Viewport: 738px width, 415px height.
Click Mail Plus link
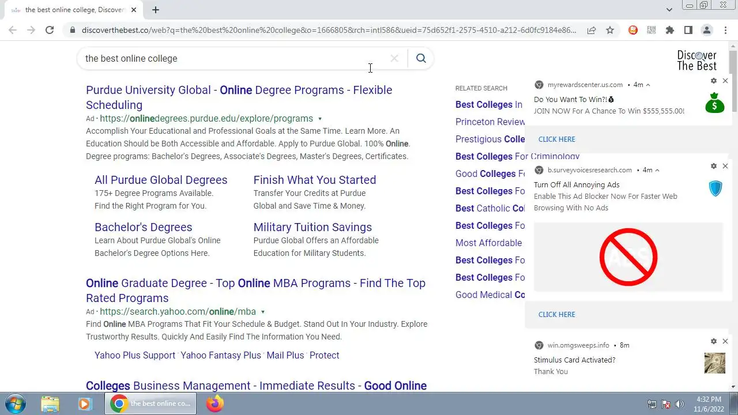click(x=285, y=355)
